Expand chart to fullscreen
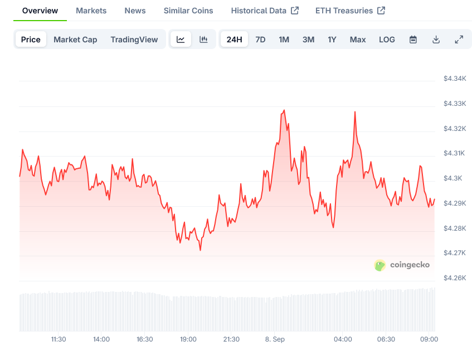 [x=459, y=40]
